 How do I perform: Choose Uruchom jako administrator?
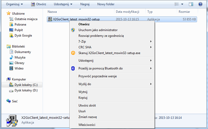[98, 30]
